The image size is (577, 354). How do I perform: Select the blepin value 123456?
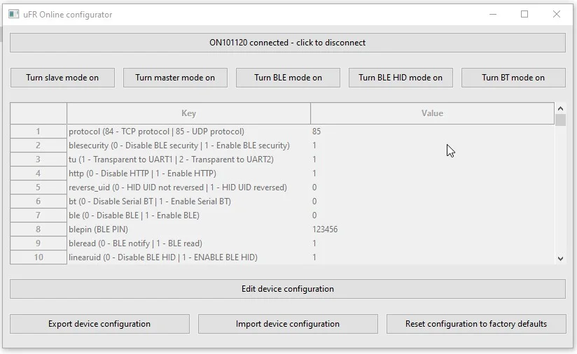[432, 229]
